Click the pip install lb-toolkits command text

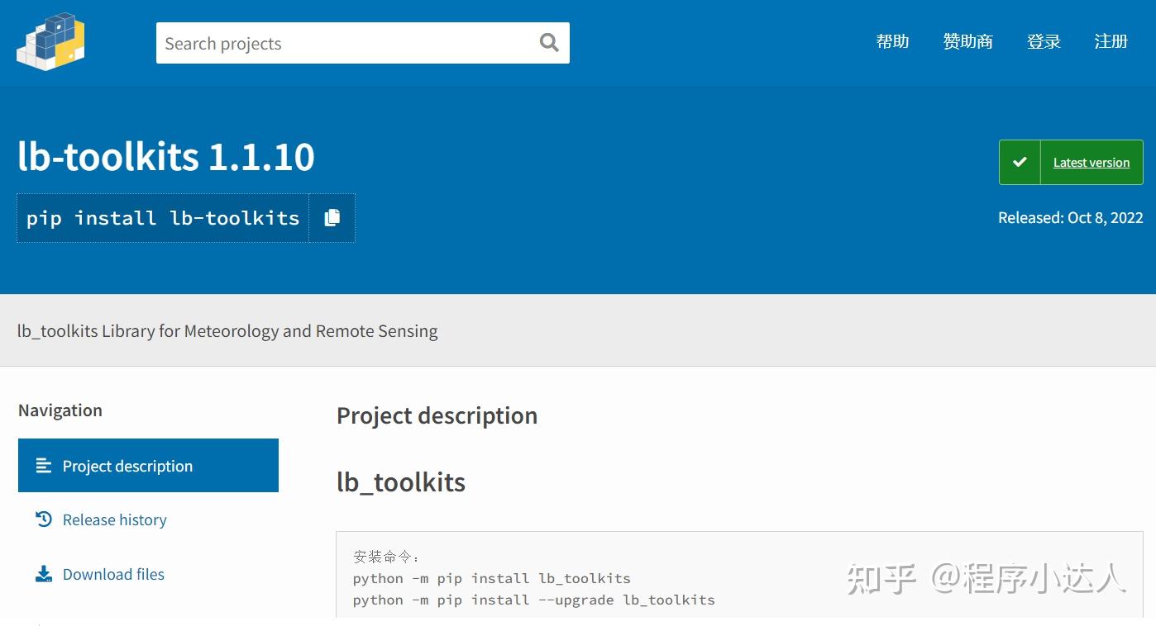162,217
